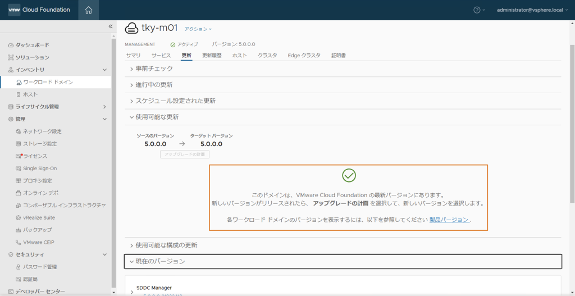Click the ターゲット バージョン 5.0.0.0 value
The height and width of the screenshot is (296, 575).
[x=211, y=144]
